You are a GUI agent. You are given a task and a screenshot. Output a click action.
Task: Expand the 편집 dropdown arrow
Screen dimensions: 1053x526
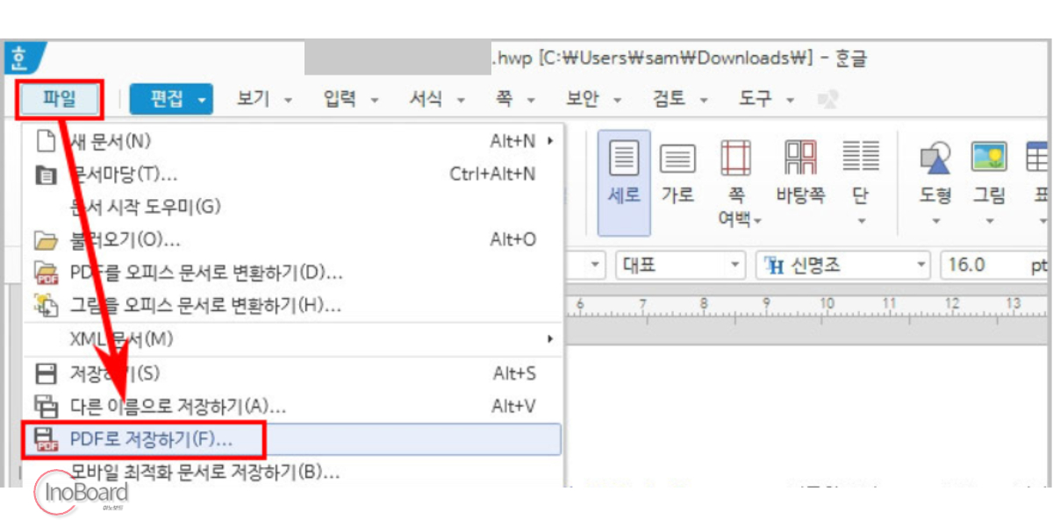tap(203, 100)
